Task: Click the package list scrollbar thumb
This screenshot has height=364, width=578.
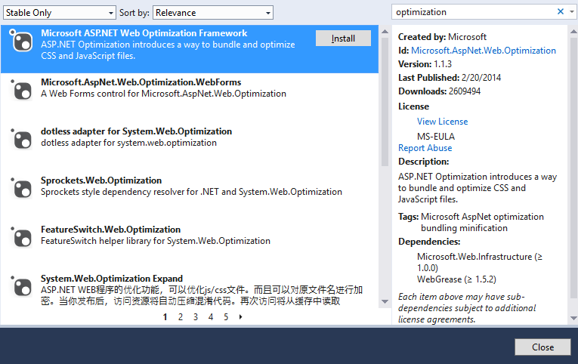Action: tap(385, 102)
